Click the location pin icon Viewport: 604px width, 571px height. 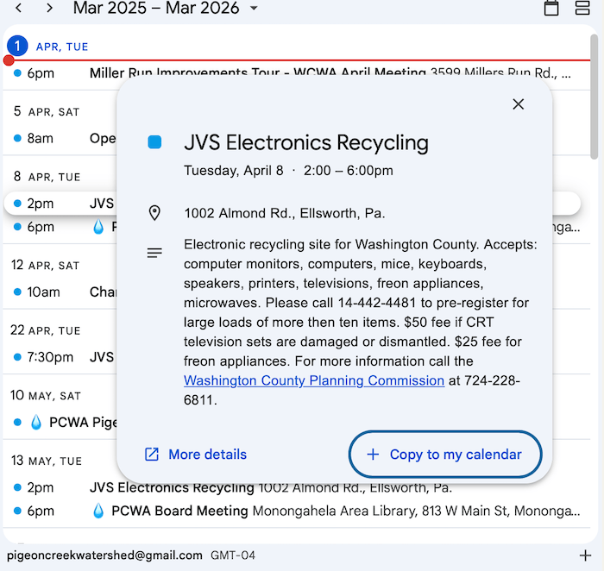[154, 213]
